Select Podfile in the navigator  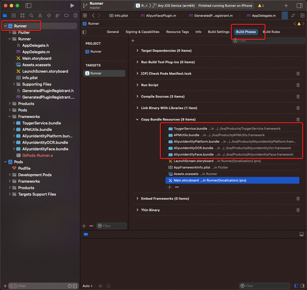click(24, 169)
